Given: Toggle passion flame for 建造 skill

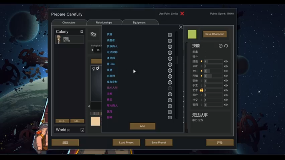Looking at the screenshot, I should click(201, 61).
